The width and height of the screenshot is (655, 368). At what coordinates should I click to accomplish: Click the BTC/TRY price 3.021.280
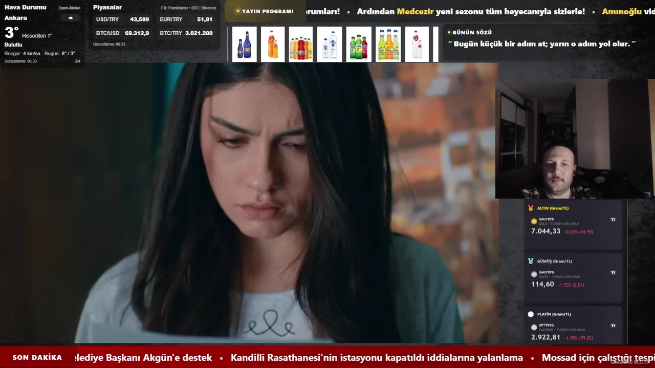click(x=199, y=33)
